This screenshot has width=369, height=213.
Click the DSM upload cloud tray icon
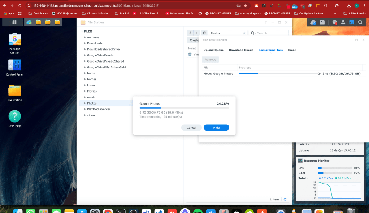[x=313, y=22]
